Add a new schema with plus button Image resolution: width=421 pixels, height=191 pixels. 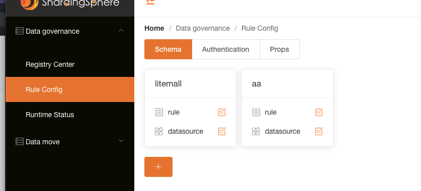coord(158,167)
